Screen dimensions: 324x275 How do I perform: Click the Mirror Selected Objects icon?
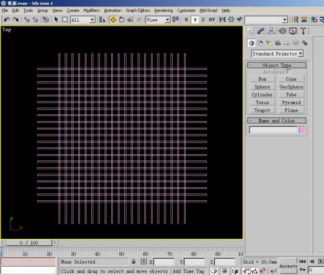tap(222, 19)
